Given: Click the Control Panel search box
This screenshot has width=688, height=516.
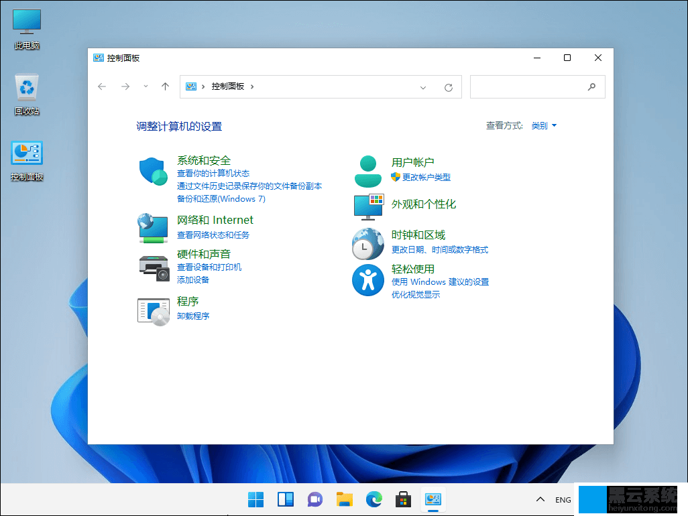Looking at the screenshot, I should click(x=528, y=87).
